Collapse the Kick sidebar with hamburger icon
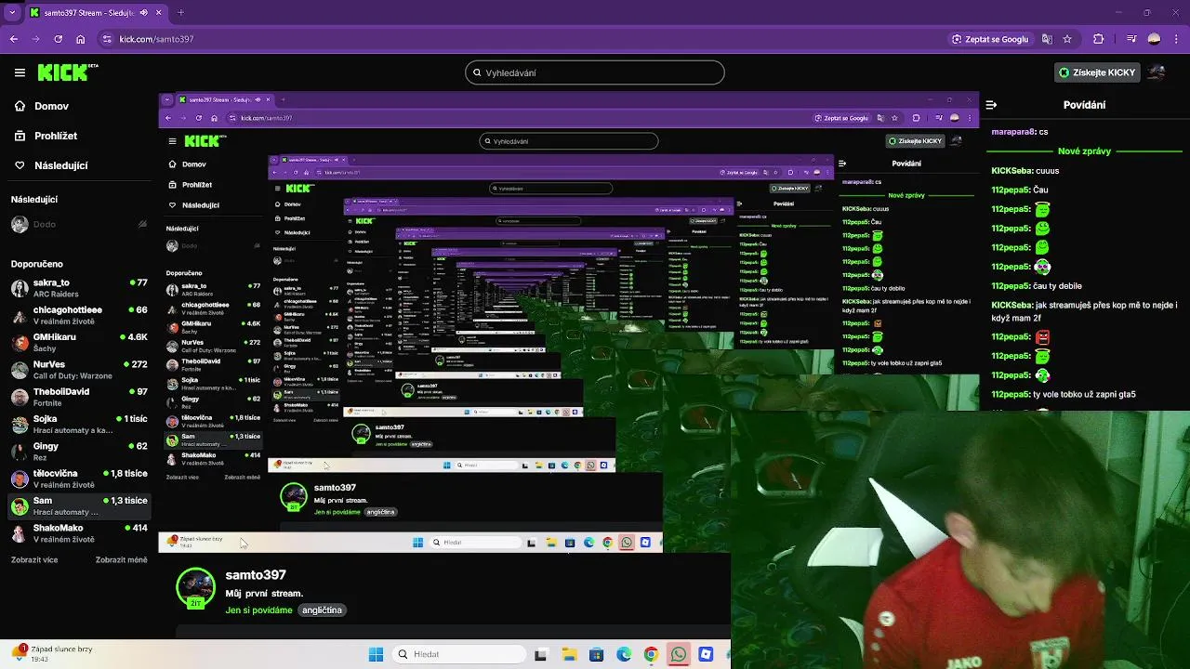 pyautogui.click(x=20, y=72)
